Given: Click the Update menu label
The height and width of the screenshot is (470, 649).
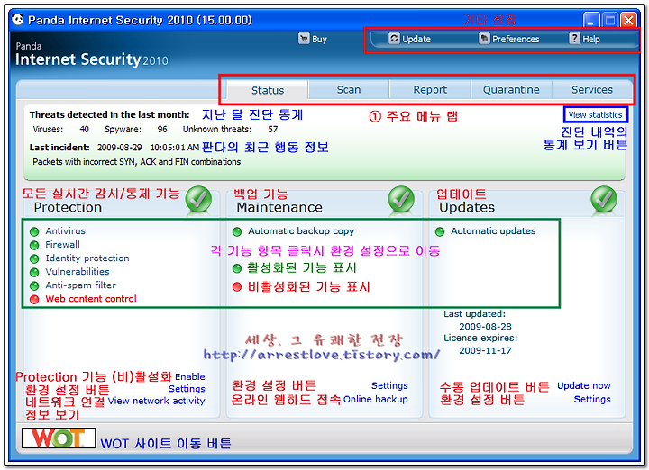Looking at the screenshot, I should pyautogui.click(x=416, y=40).
